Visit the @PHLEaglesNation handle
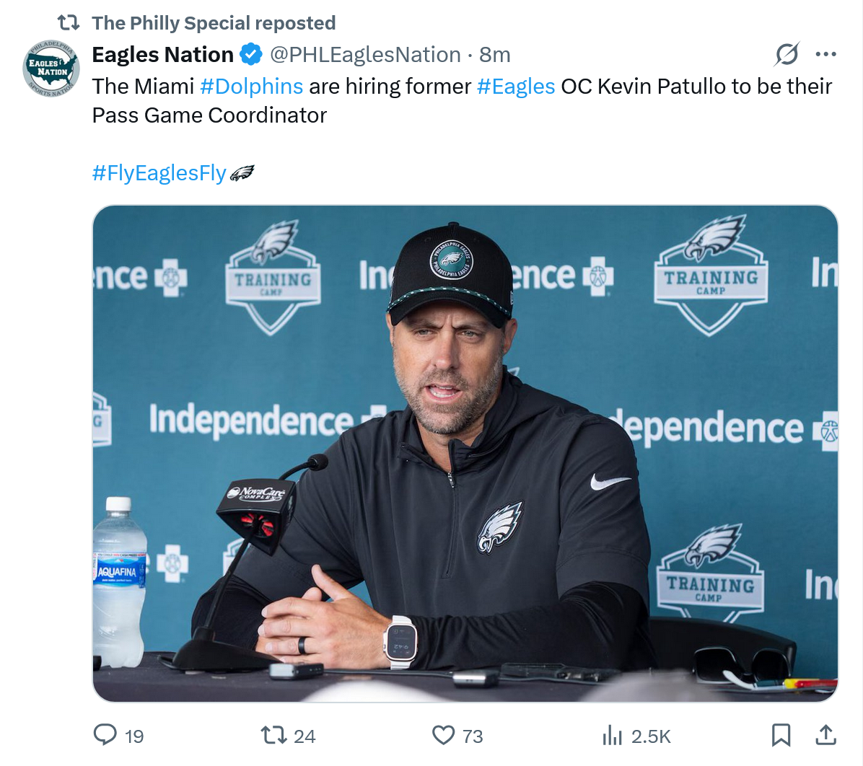Viewport: 863px width, 766px height. [365, 54]
